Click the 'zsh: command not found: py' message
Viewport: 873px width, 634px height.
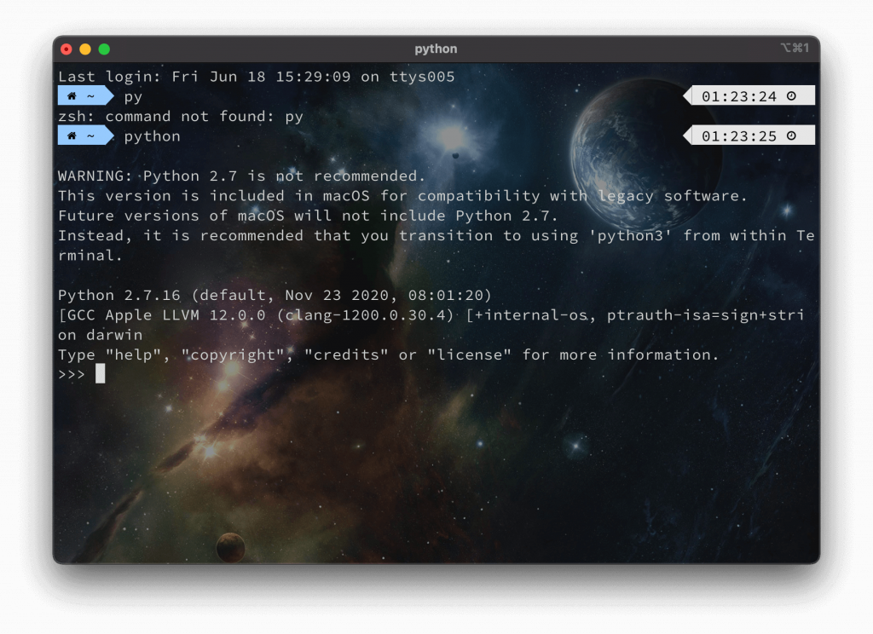(181, 117)
